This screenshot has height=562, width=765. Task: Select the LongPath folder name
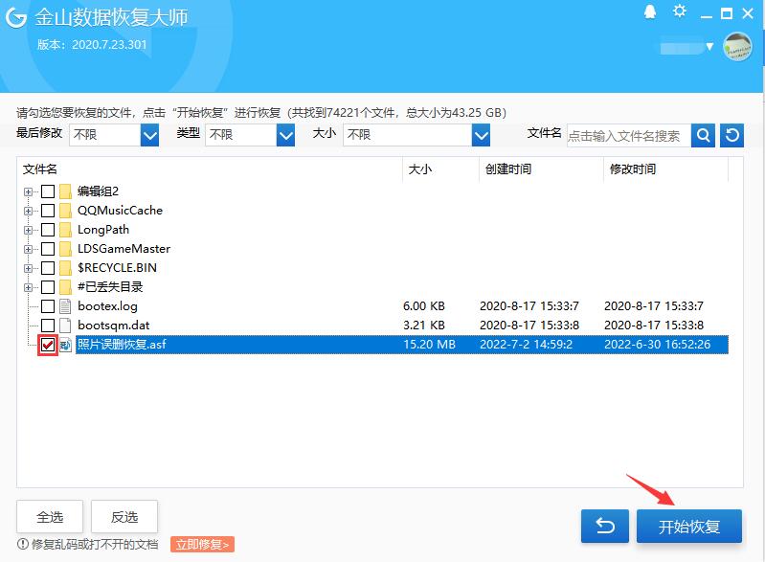click(x=103, y=229)
